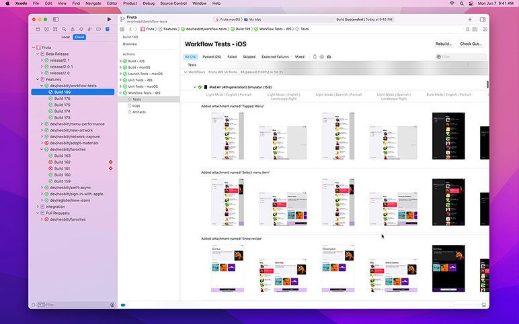This screenshot has height=324, width=519.
Task: Click the add (+) button in toolbar
Action: (469, 19)
